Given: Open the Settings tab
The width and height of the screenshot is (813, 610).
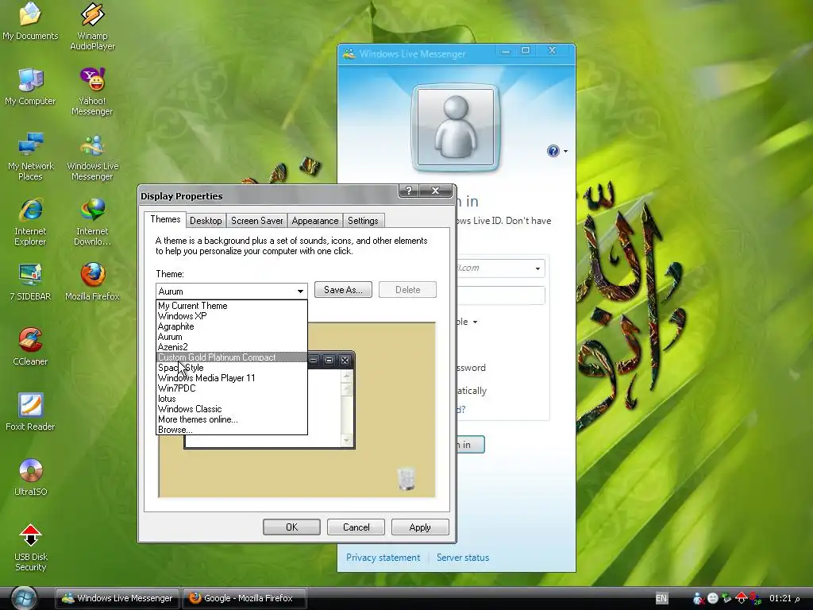Looking at the screenshot, I should pyautogui.click(x=363, y=221).
